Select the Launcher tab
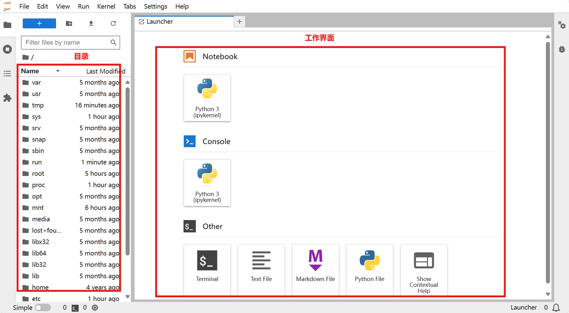Screen dimensions: 569x313 (x=160, y=21)
